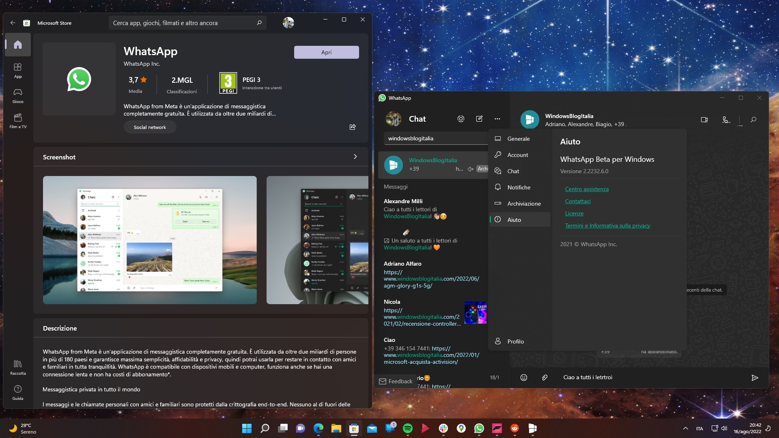Open WindowsBlogItalia chat in list
779x438 pixels.
click(433, 165)
